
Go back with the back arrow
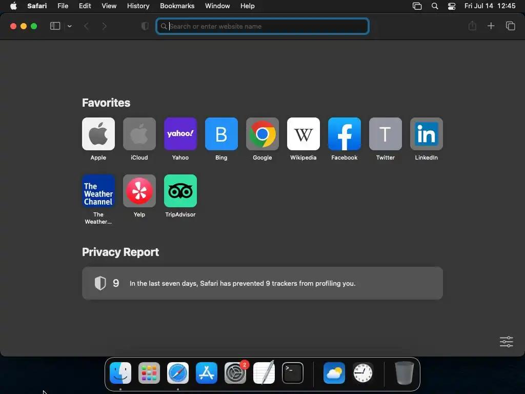86,26
